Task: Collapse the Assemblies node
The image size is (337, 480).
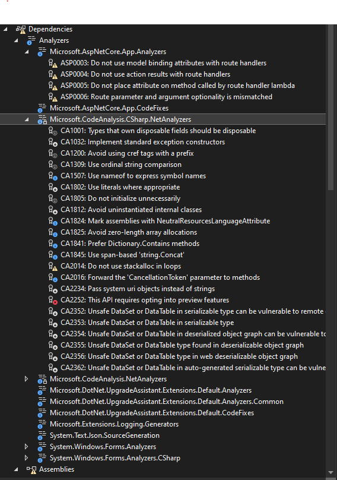Action: [16, 469]
